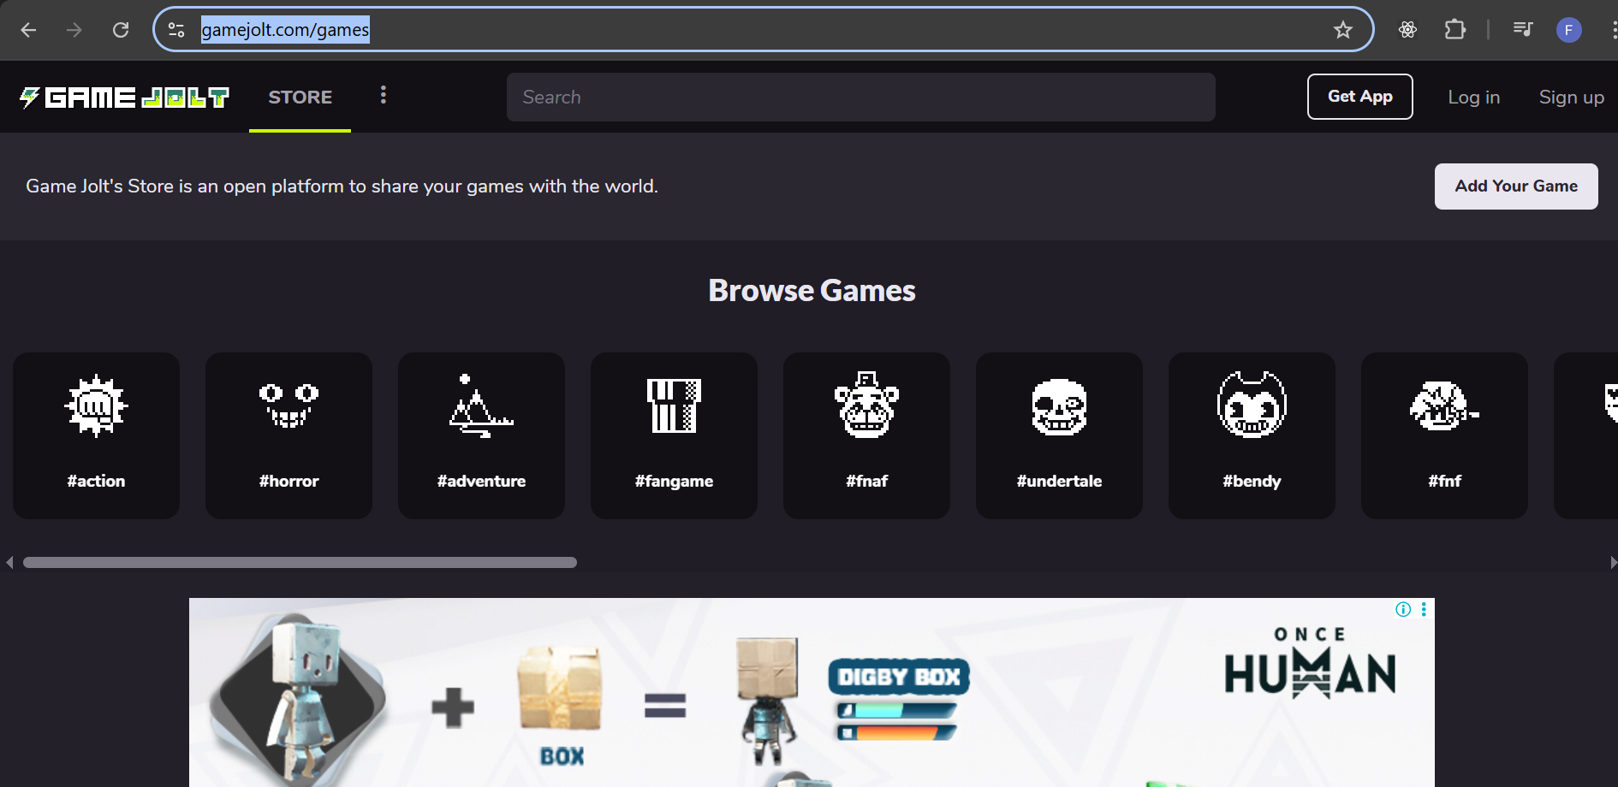
Task: Focus the Game Jolt search field
Action: (x=860, y=98)
